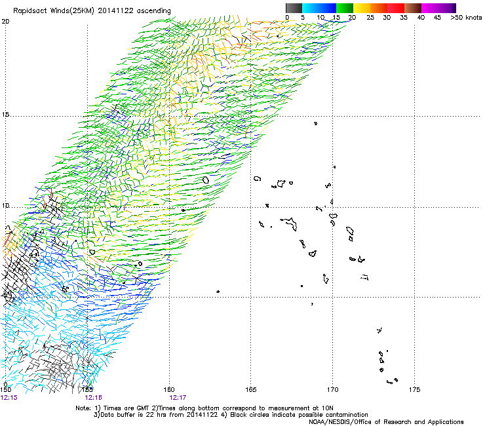The width and height of the screenshot is (485, 426).
Task: Click the longitude label '170'
Action: [x=332, y=389]
